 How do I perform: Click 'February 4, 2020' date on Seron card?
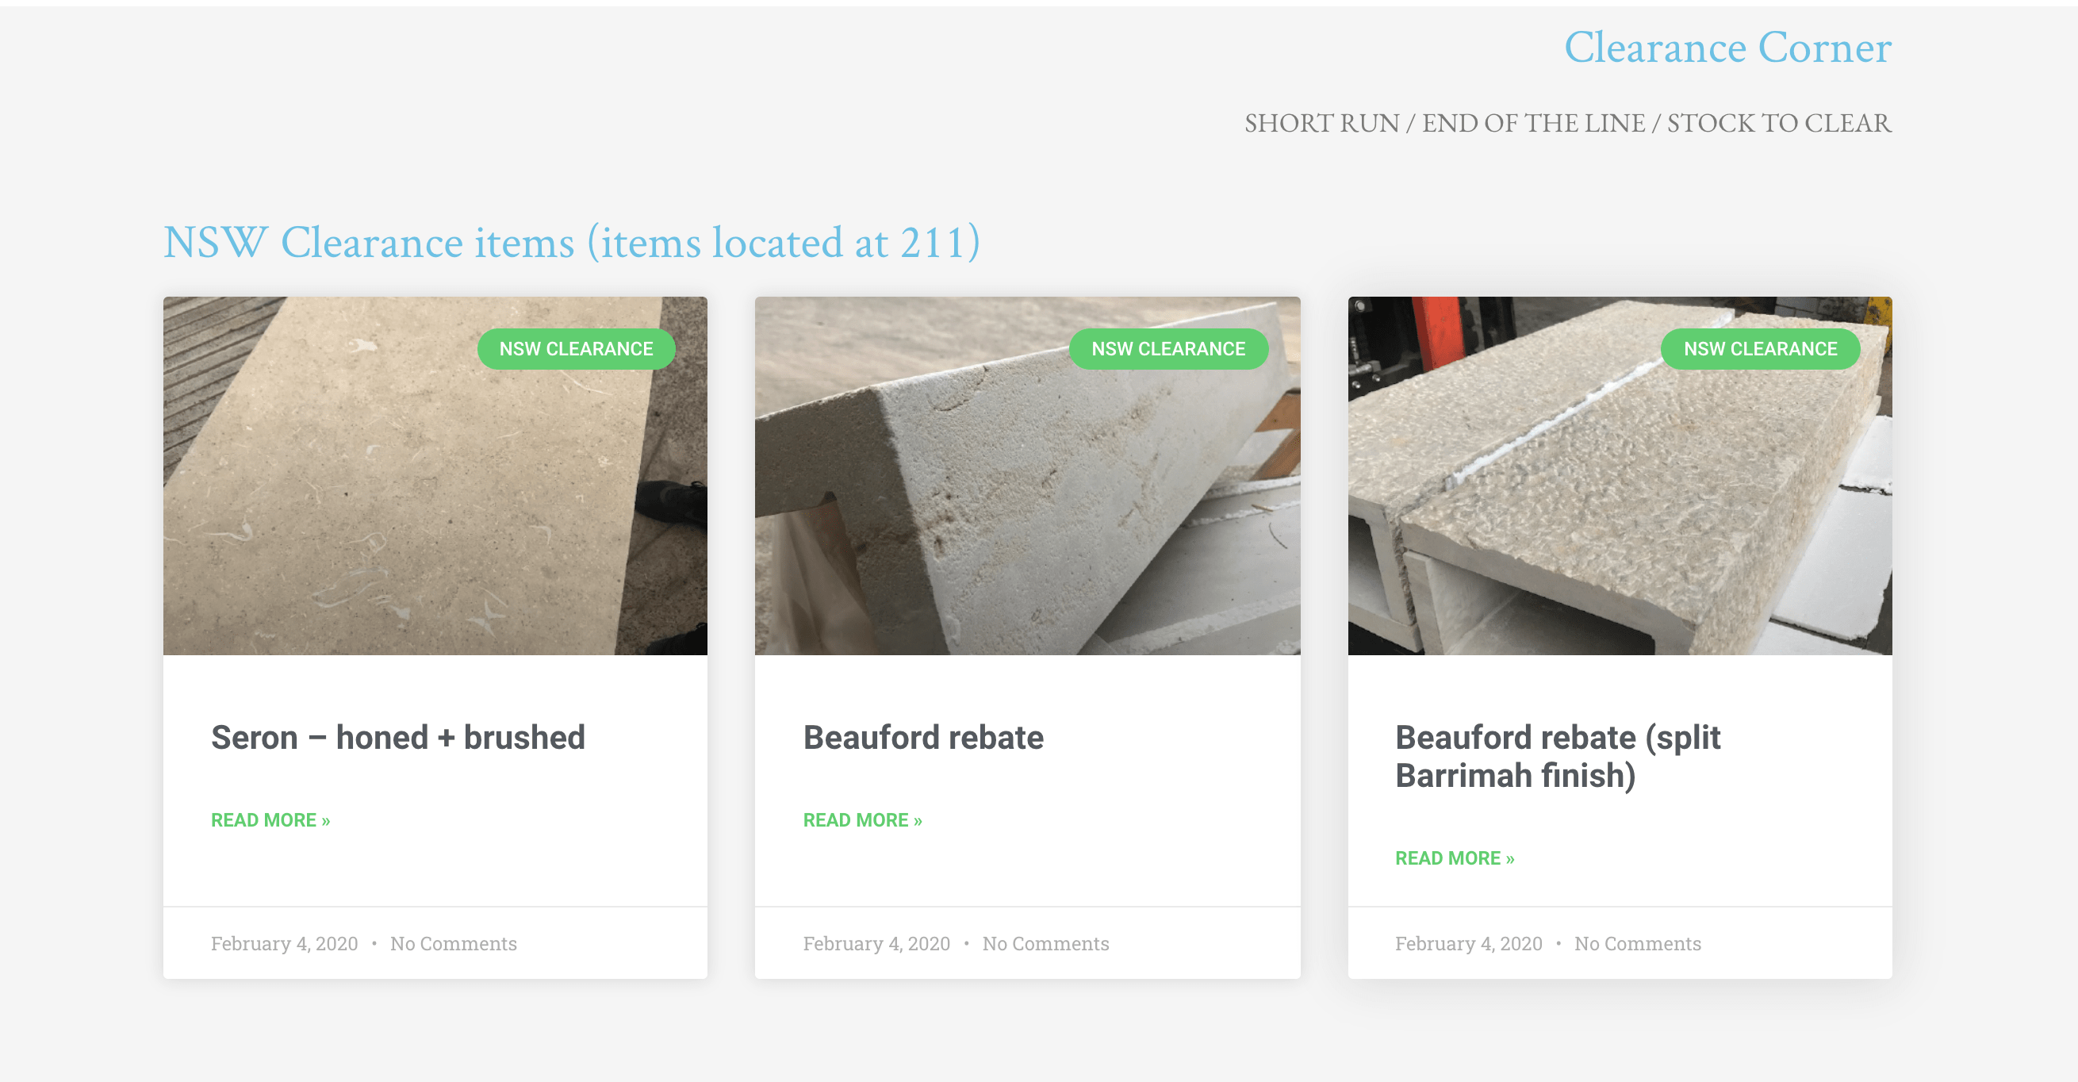[284, 943]
